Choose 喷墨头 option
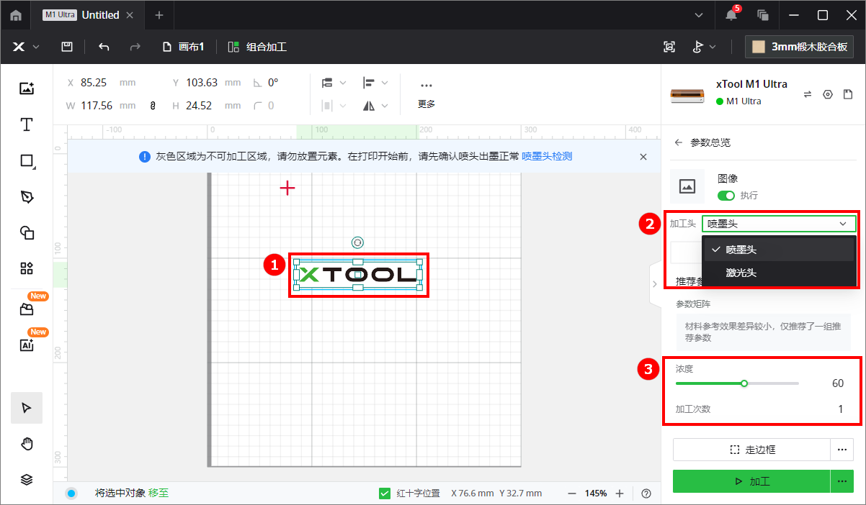The width and height of the screenshot is (866, 505). point(779,250)
